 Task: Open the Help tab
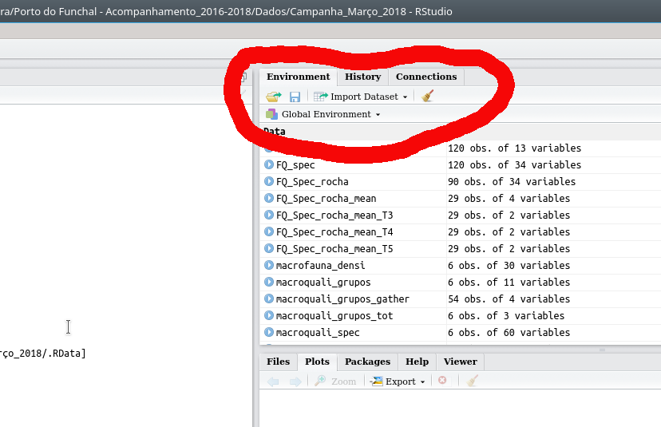[417, 362]
